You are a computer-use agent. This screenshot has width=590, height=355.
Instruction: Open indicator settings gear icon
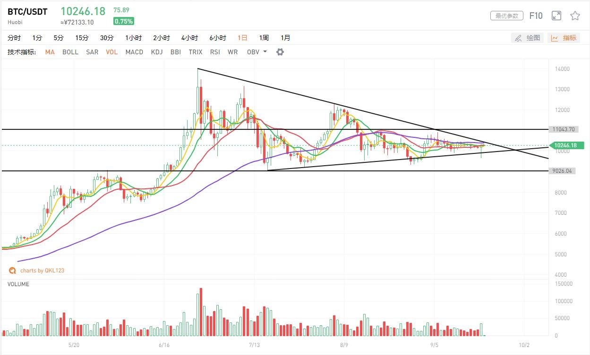click(x=280, y=52)
